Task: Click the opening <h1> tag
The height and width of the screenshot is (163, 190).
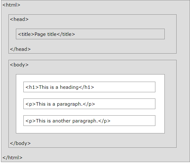Action: point(32,87)
